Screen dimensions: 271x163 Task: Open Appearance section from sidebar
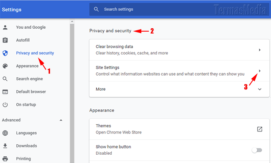pos(27,66)
